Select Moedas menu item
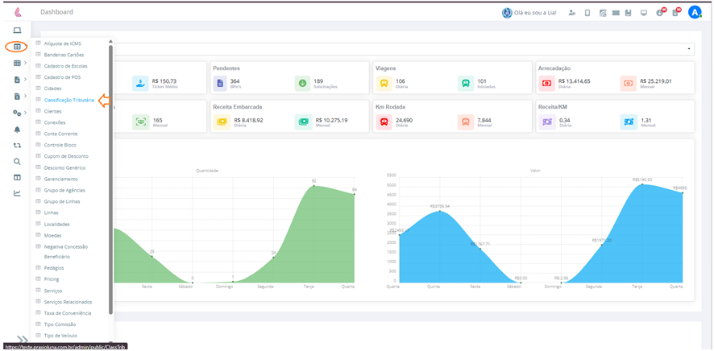The width and height of the screenshot is (714, 351). [52, 236]
